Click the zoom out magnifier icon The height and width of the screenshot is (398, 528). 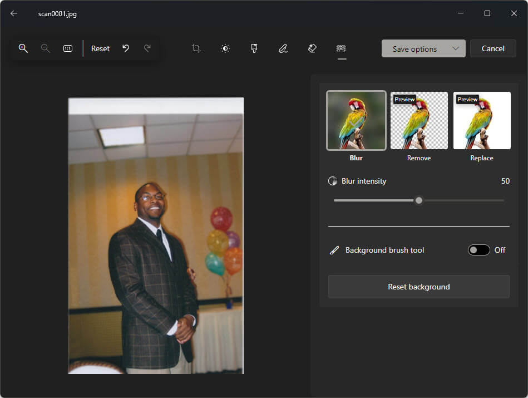click(x=46, y=48)
